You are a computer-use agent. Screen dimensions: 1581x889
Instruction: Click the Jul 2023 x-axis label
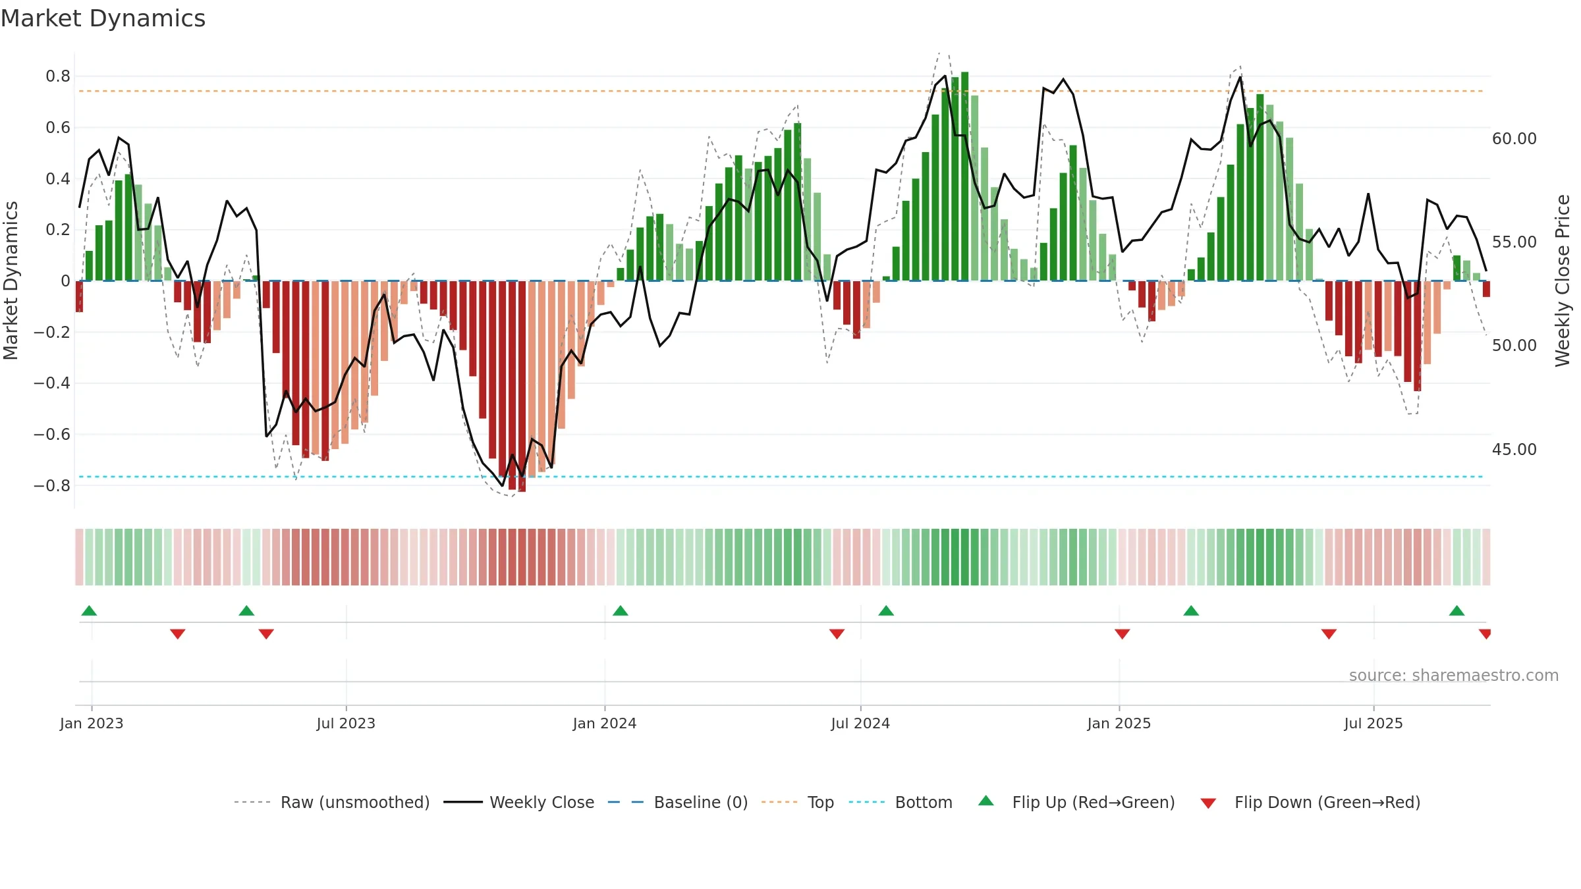point(346,723)
